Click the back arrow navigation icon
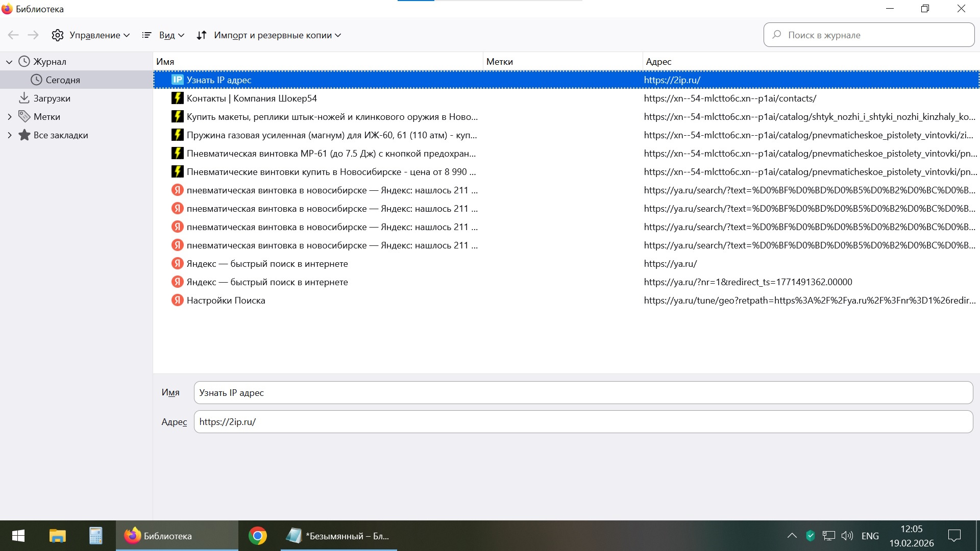The image size is (980, 551). click(x=13, y=35)
